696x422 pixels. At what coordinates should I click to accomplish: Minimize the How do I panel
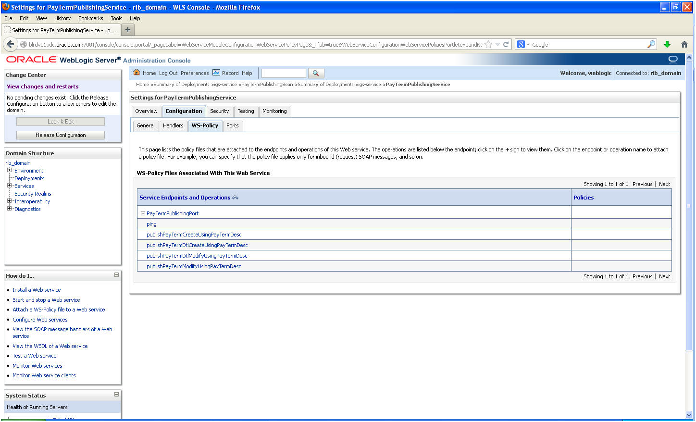[116, 275]
